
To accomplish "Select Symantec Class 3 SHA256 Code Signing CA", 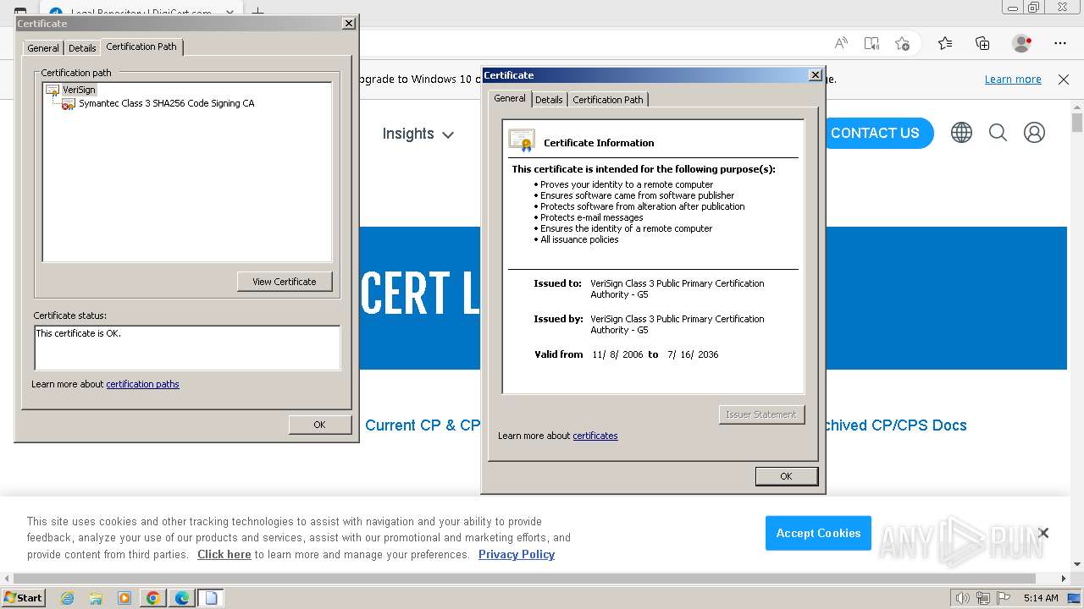I will [x=166, y=103].
